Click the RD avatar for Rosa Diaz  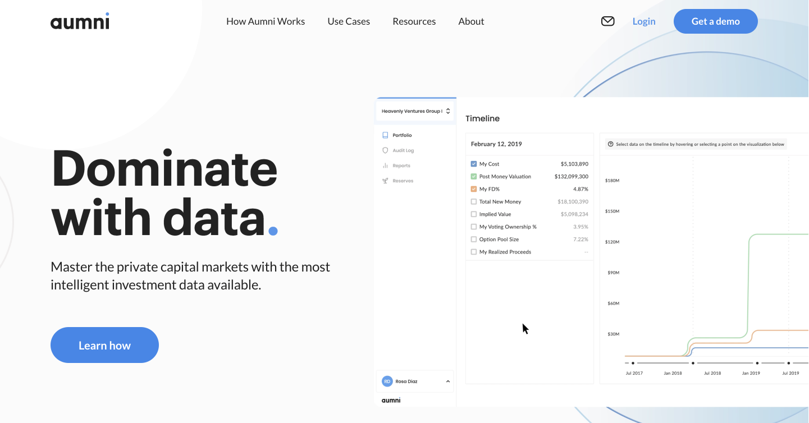pyautogui.click(x=387, y=381)
